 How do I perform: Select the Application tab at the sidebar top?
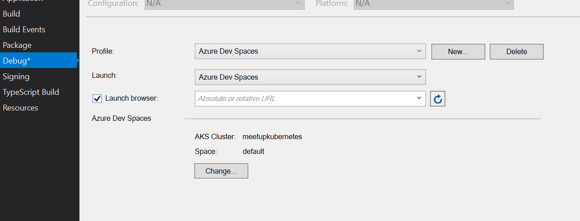click(x=22, y=1)
